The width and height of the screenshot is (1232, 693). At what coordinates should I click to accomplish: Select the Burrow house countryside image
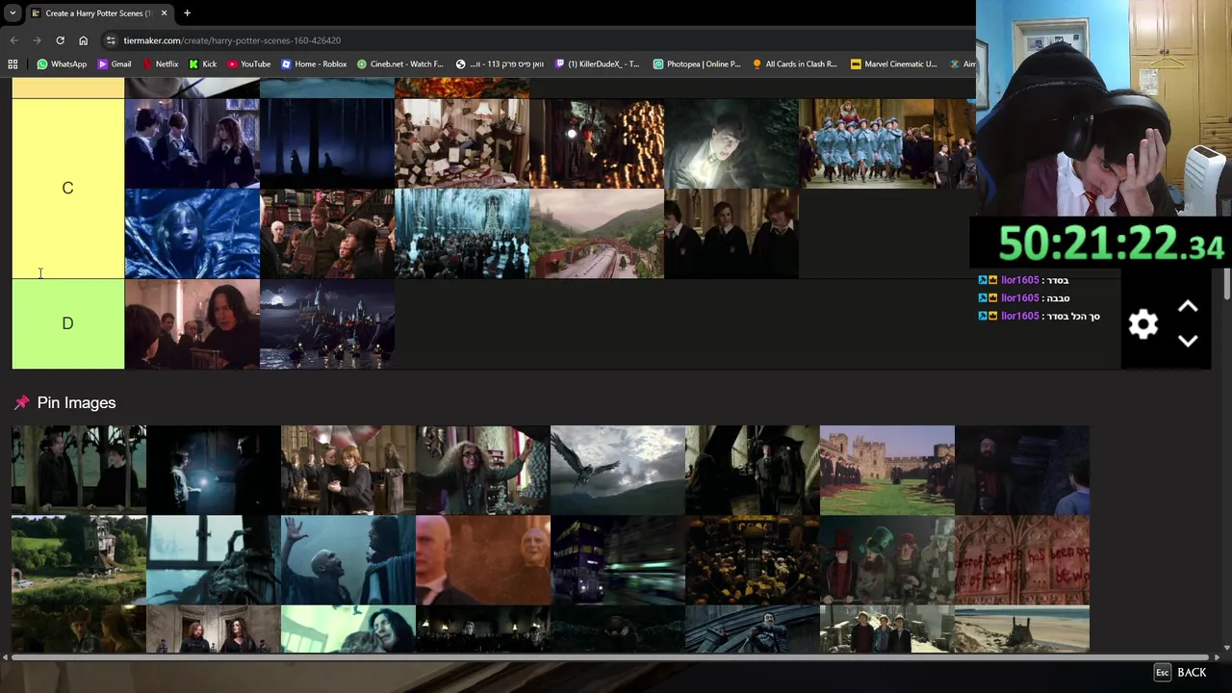click(79, 560)
